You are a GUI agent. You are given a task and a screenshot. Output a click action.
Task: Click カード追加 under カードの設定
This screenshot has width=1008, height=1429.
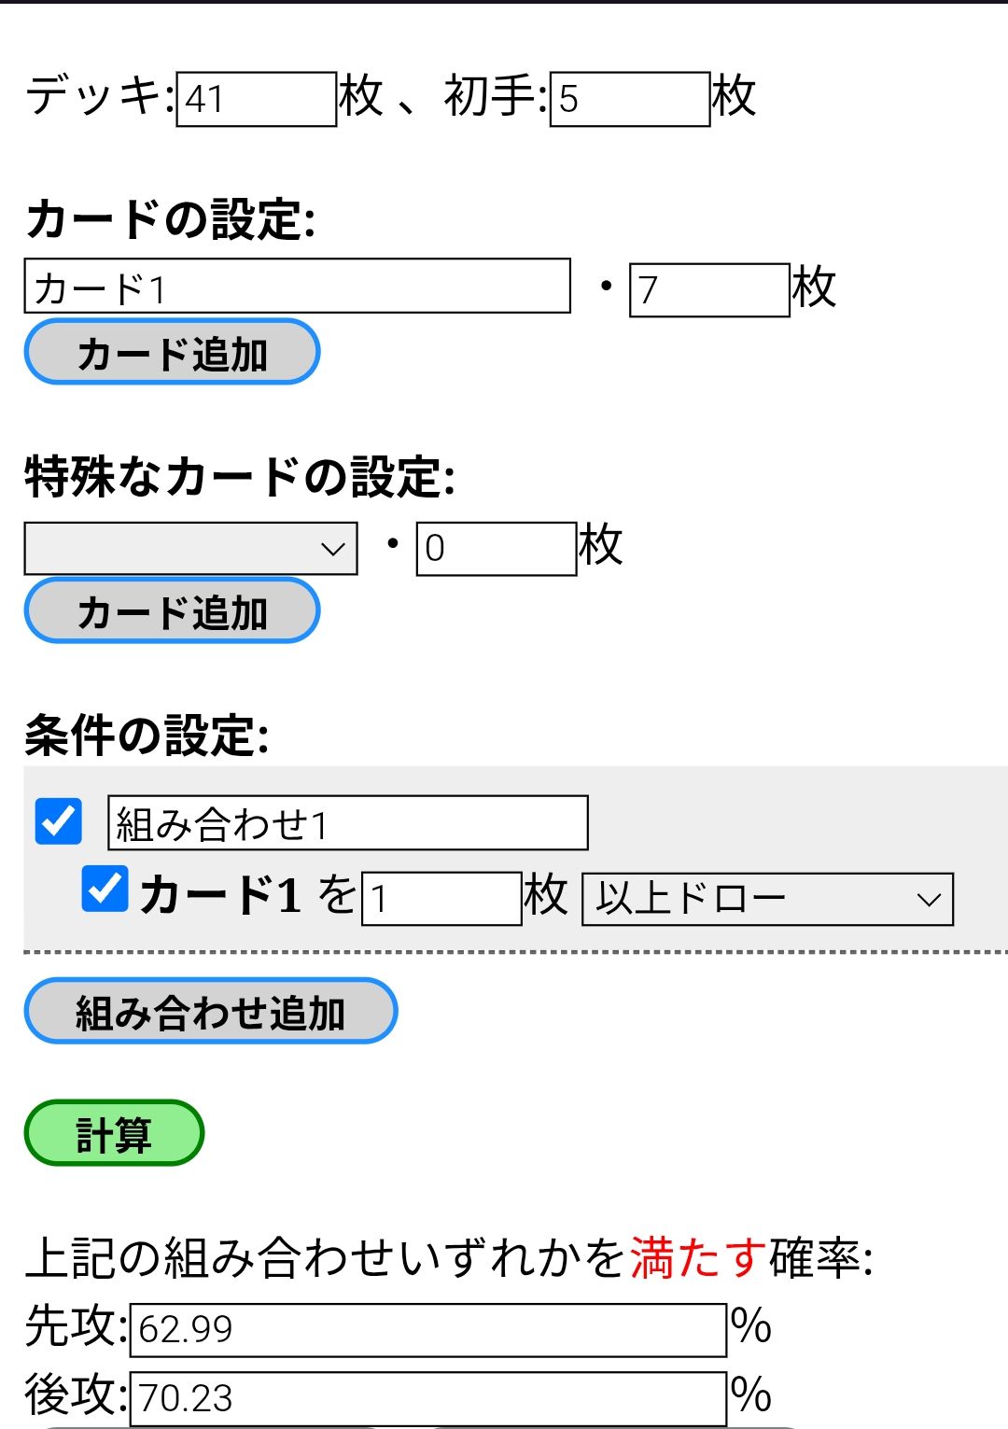pyautogui.click(x=172, y=352)
